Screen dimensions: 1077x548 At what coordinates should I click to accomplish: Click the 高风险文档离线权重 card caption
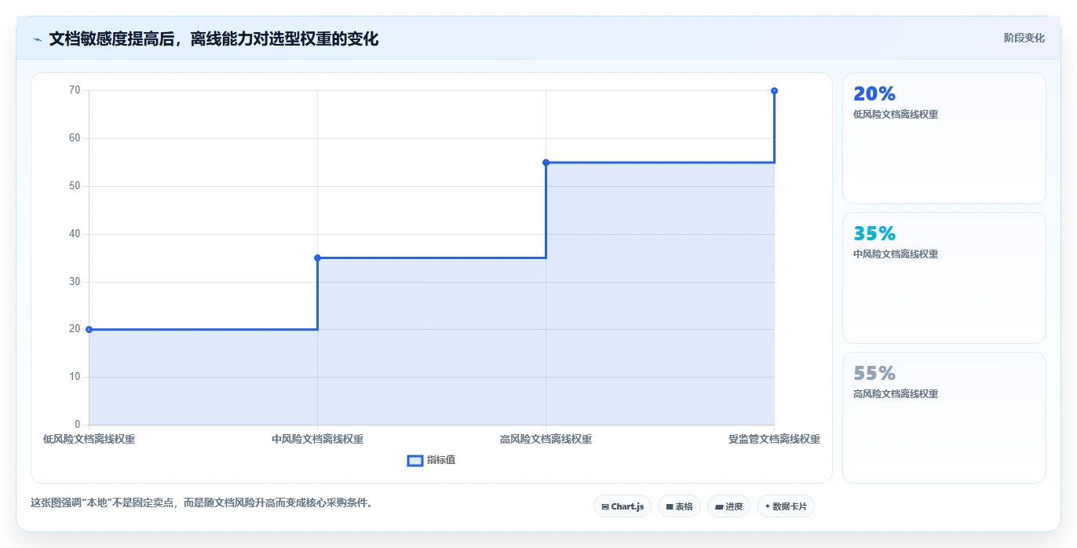tap(896, 394)
